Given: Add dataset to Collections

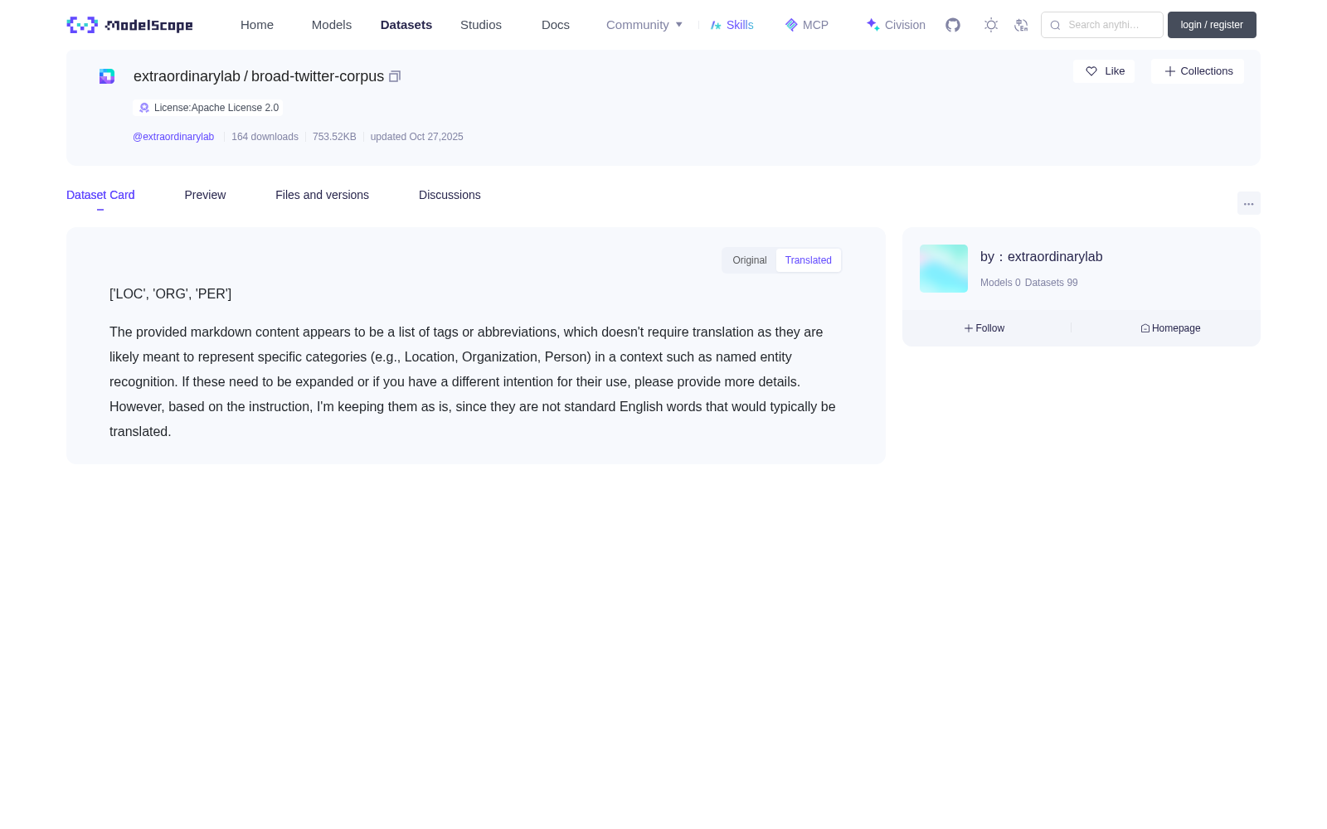Looking at the screenshot, I should (x=1198, y=71).
